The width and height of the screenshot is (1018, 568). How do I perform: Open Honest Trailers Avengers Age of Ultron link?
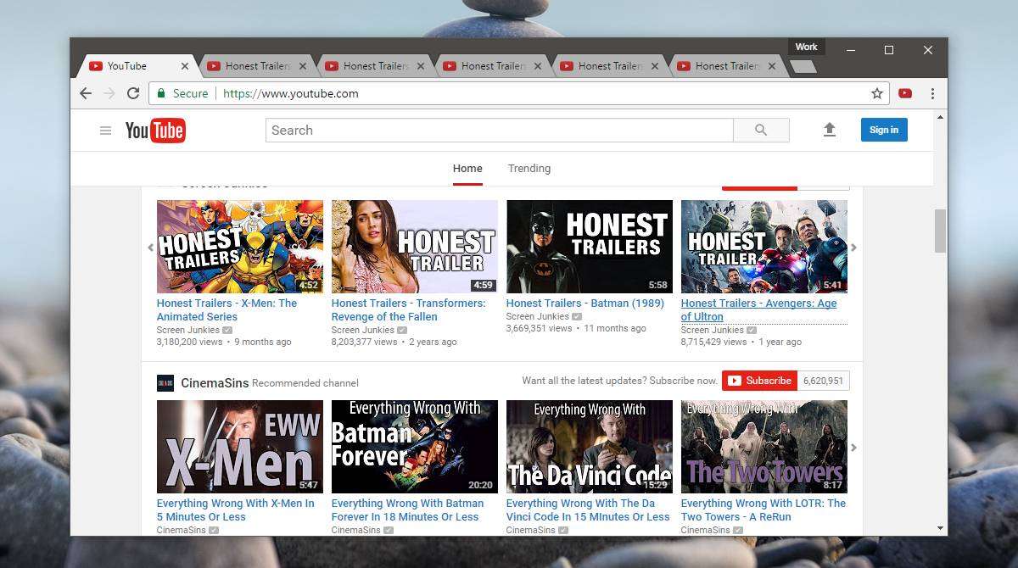[758, 309]
